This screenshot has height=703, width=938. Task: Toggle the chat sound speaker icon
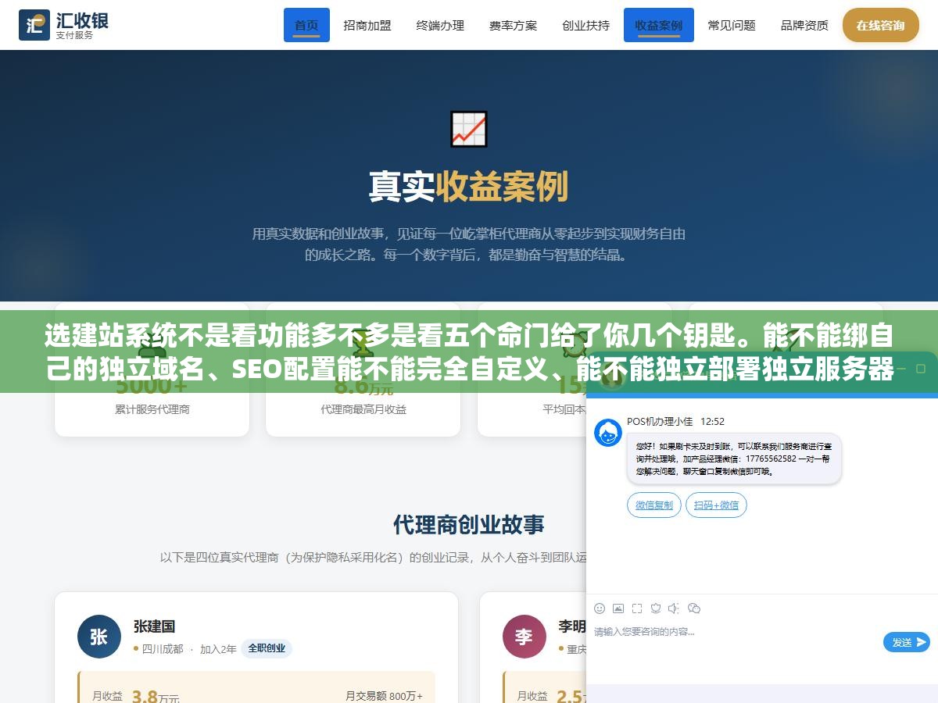[675, 608]
